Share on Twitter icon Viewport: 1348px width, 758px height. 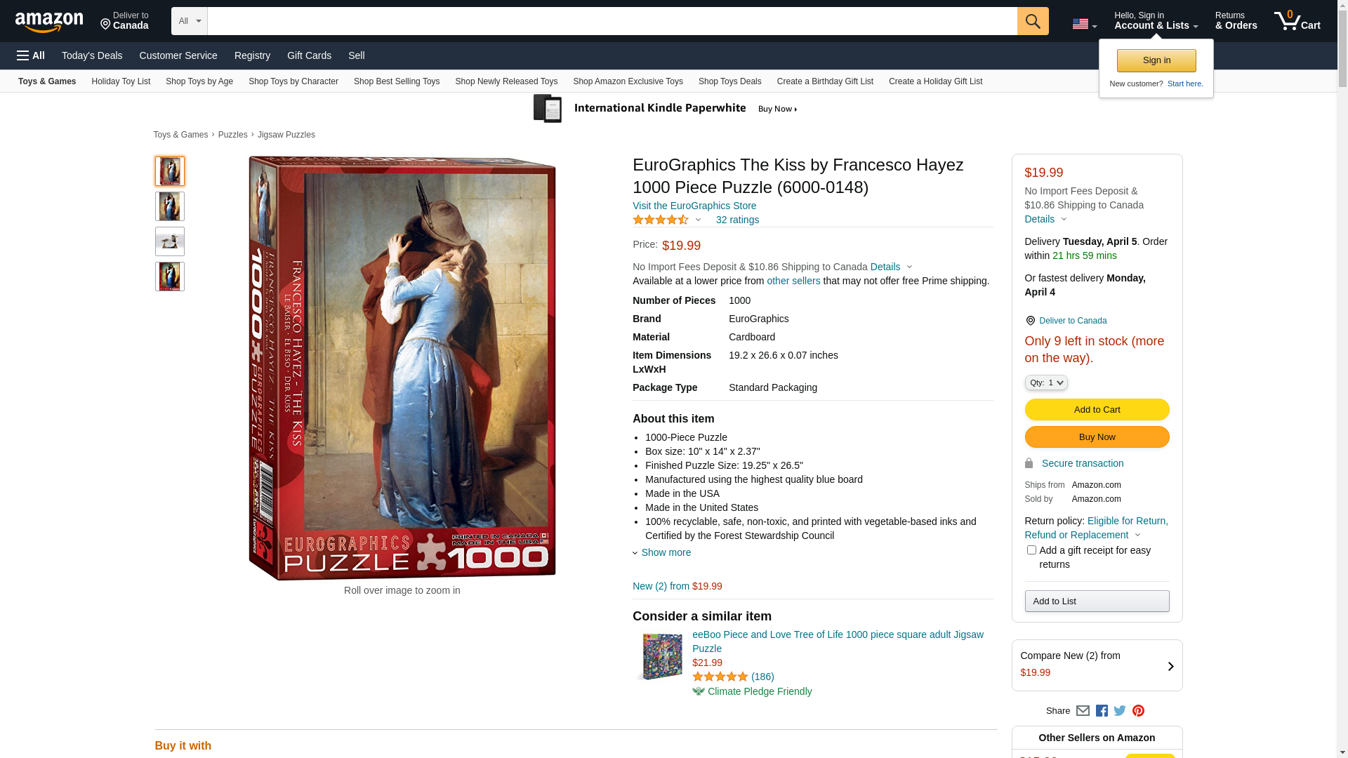[x=1120, y=711]
